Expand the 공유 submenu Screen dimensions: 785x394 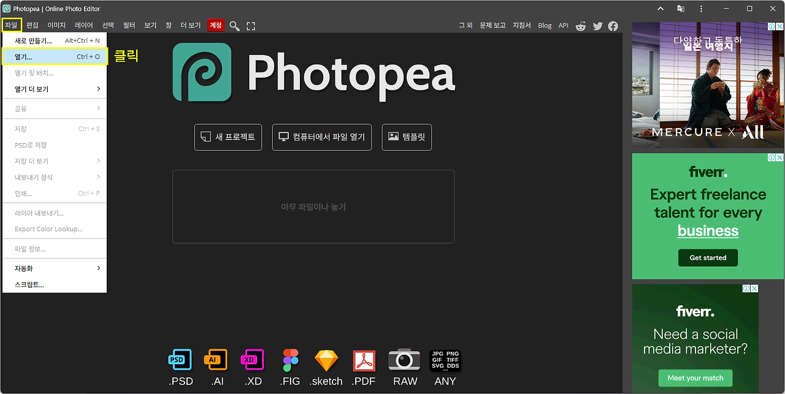[x=55, y=109]
